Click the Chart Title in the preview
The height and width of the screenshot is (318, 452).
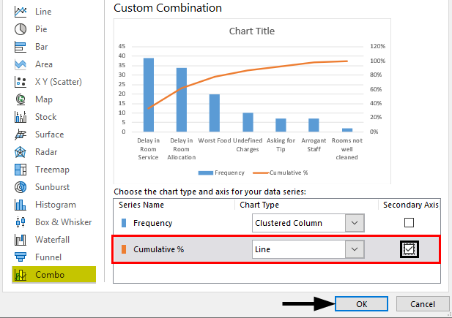point(252,31)
